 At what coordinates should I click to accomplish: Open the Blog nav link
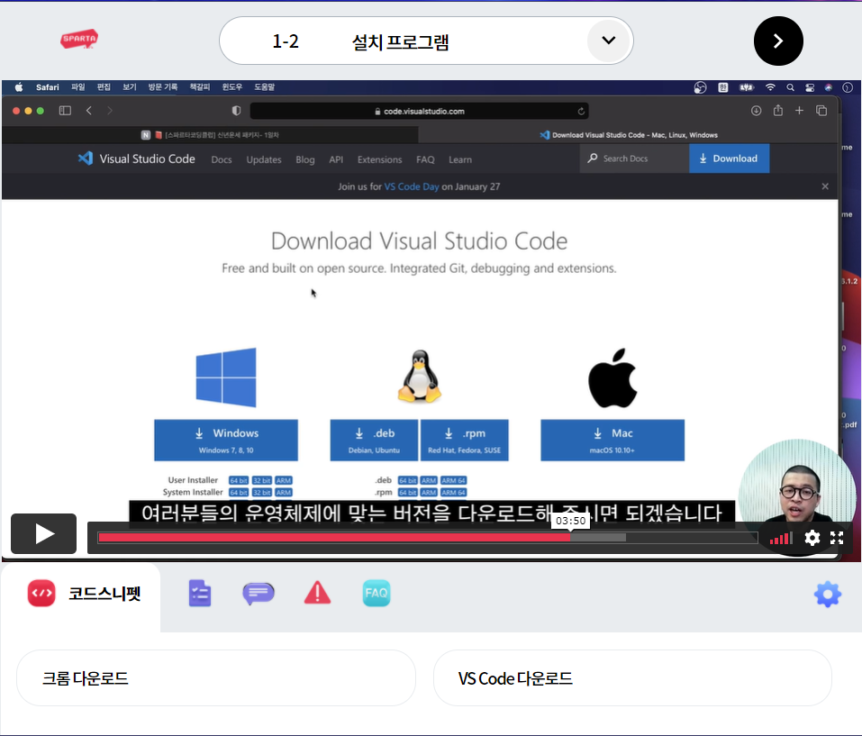[x=305, y=159]
